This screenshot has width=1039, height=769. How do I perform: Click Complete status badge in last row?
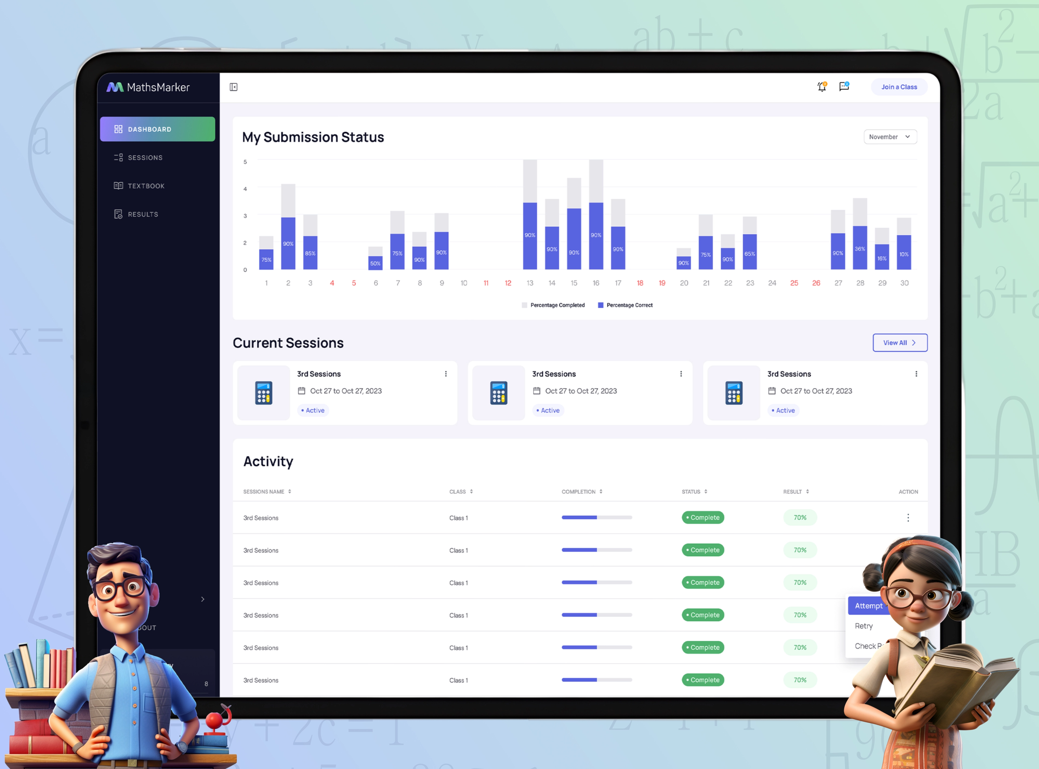pyautogui.click(x=703, y=680)
